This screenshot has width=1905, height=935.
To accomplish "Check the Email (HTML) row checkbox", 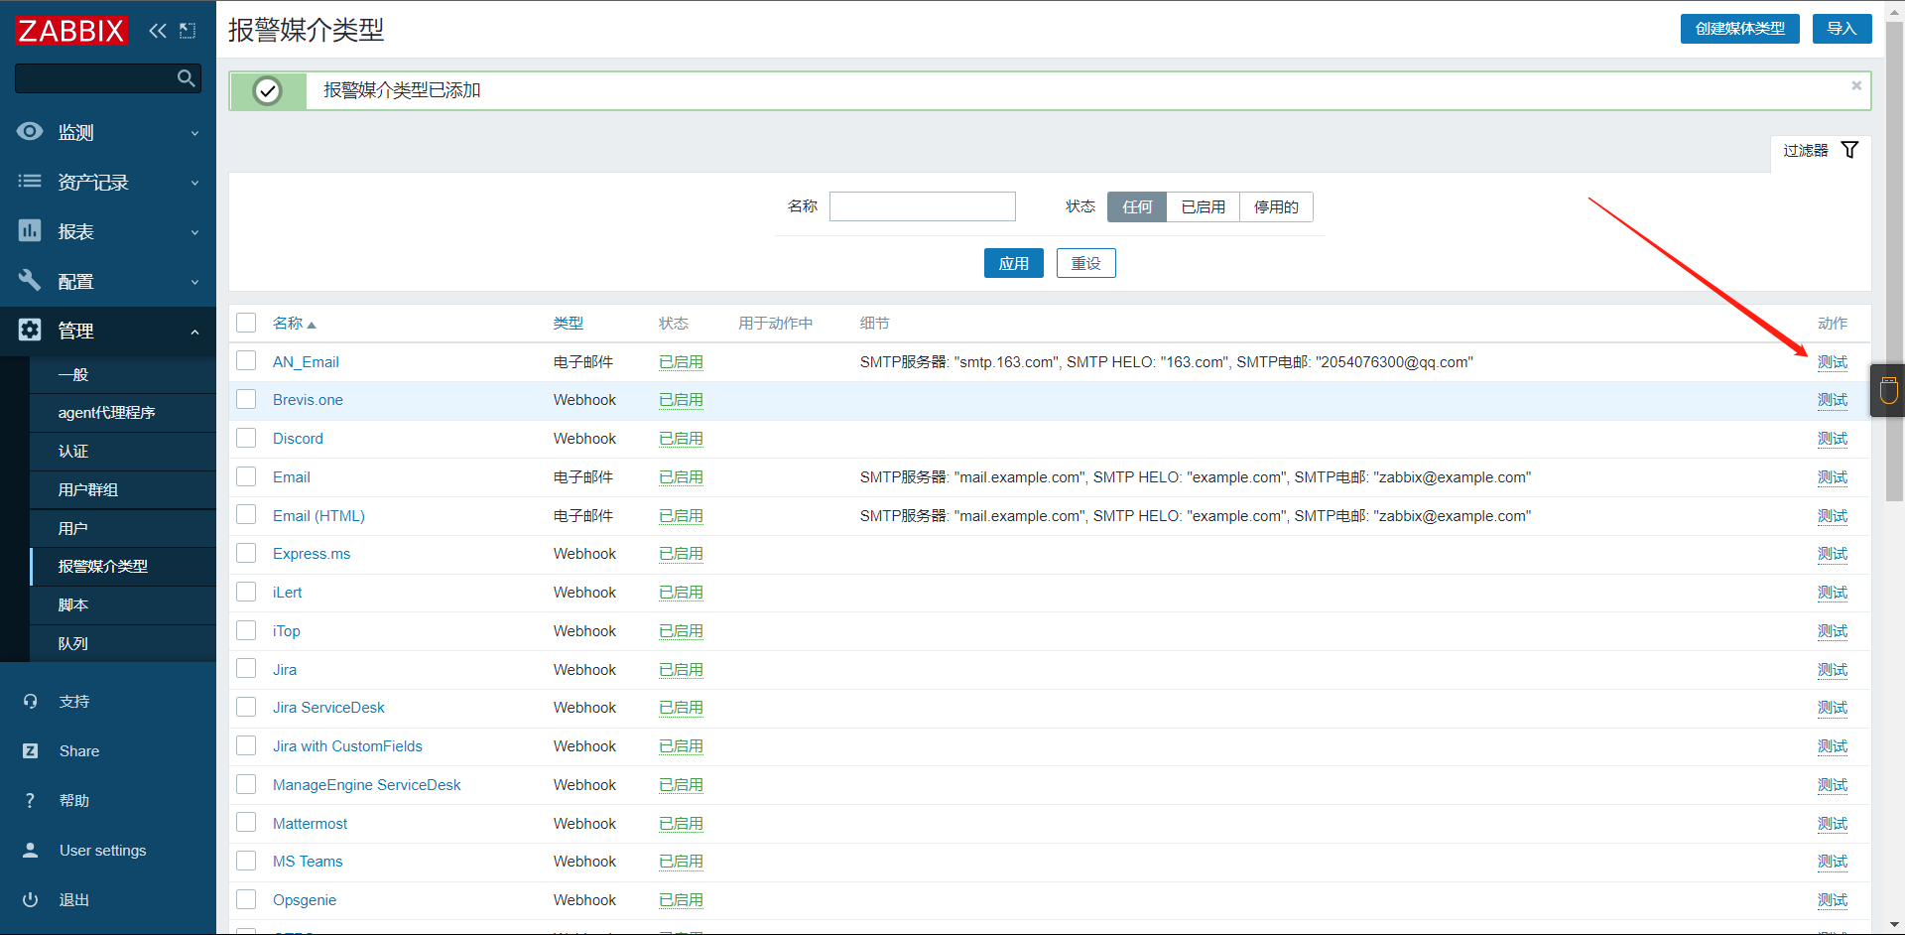I will click(x=246, y=515).
